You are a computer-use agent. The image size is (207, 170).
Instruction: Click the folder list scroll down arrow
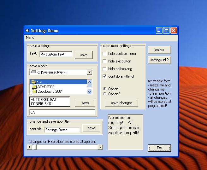[x=89, y=91]
